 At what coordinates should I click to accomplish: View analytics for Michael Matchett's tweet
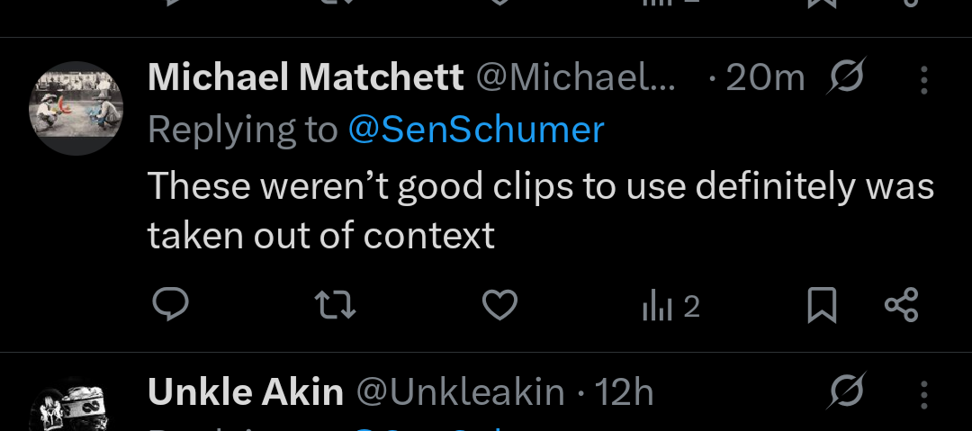[670, 308]
